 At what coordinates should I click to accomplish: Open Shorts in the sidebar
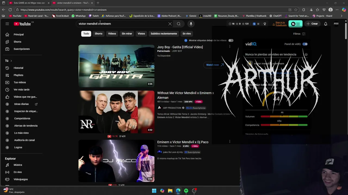pyautogui.click(x=17, y=42)
